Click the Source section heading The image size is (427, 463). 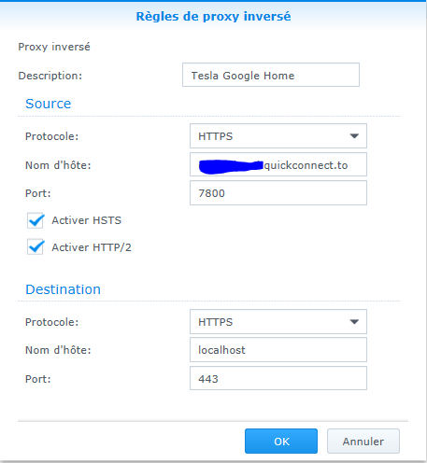coord(49,104)
